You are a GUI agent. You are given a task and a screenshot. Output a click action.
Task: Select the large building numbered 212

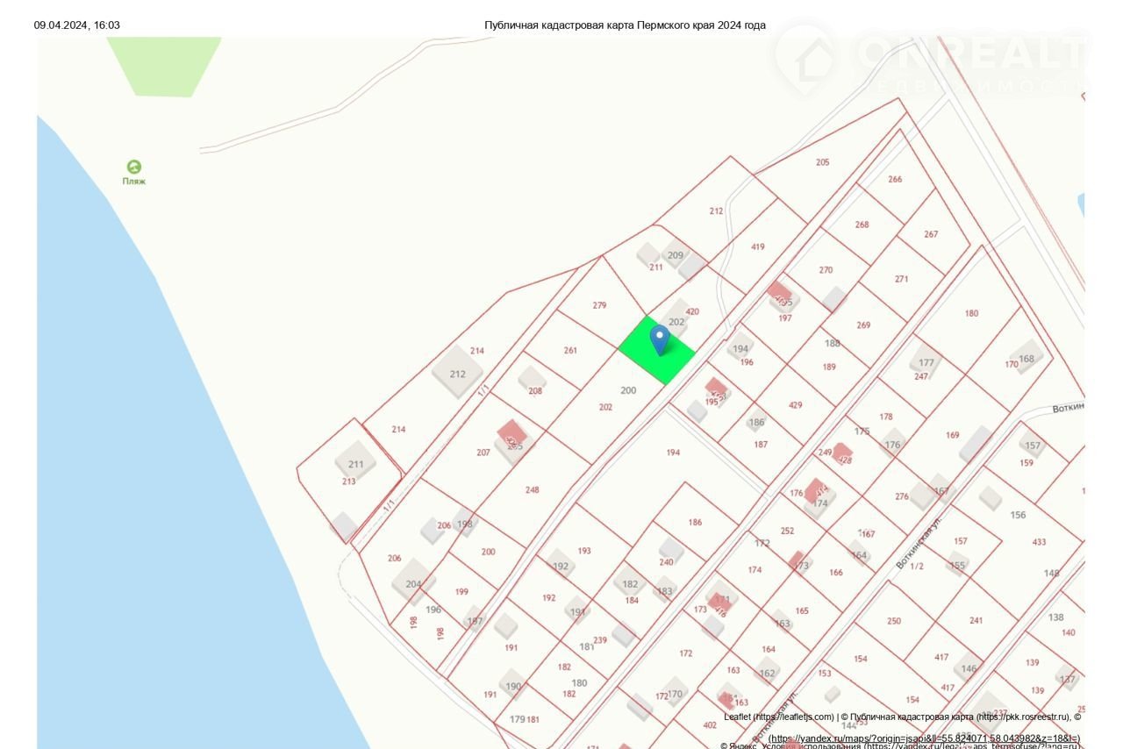(x=457, y=372)
